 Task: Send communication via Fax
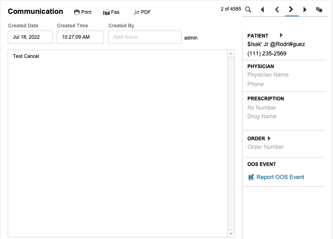tap(111, 12)
